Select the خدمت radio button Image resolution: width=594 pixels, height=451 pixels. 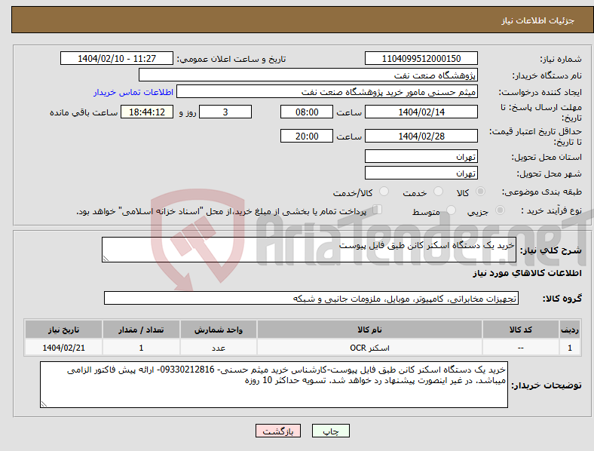click(438, 192)
